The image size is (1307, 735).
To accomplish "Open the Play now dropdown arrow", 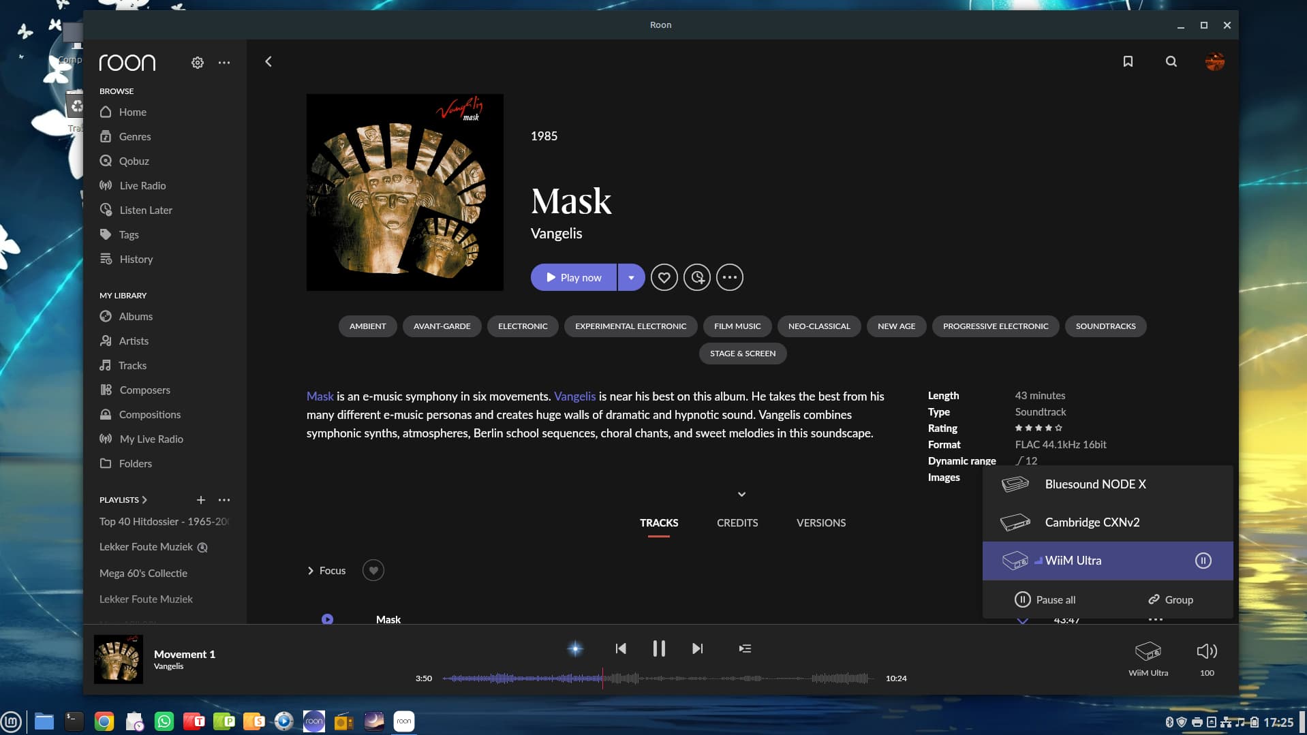I will (632, 277).
